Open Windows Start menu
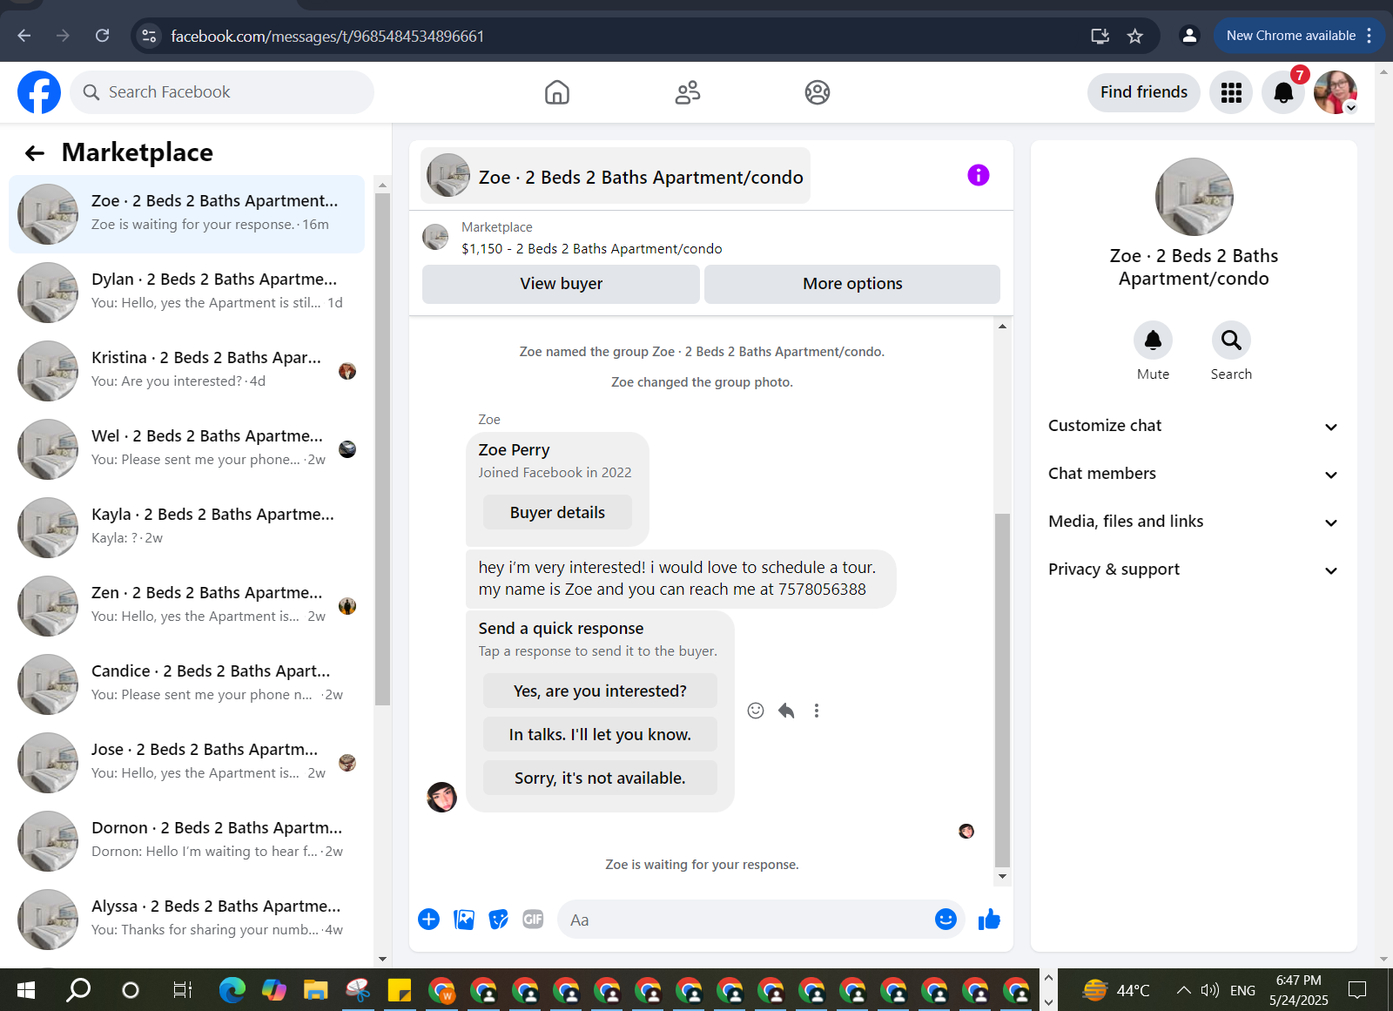The height and width of the screenshot is (1011, 1393). 26,990
